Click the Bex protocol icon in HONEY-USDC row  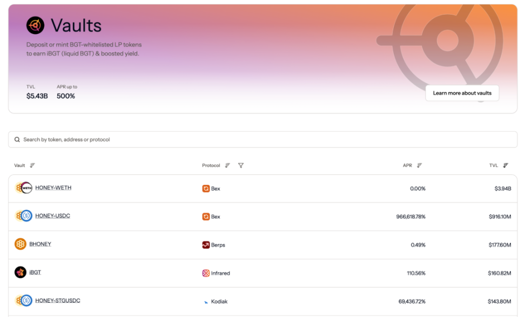(206, 217)
